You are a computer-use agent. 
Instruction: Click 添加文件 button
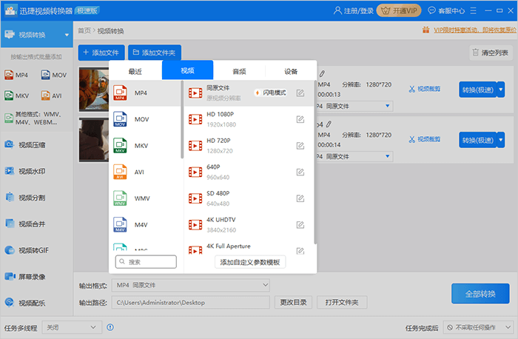click(101, 53)
